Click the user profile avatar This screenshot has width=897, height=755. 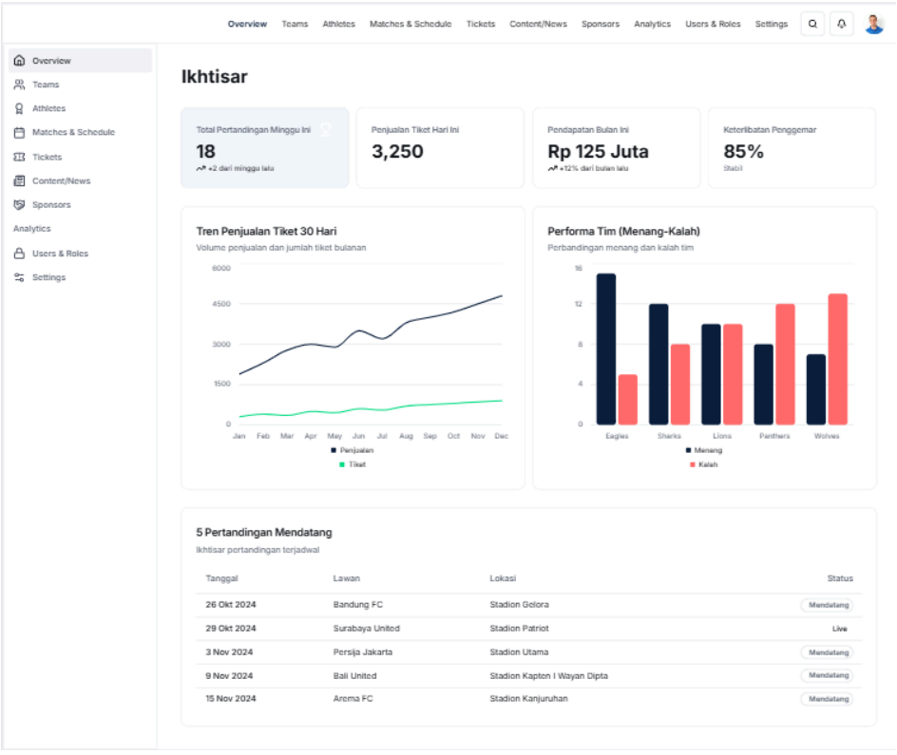point(874,24)
